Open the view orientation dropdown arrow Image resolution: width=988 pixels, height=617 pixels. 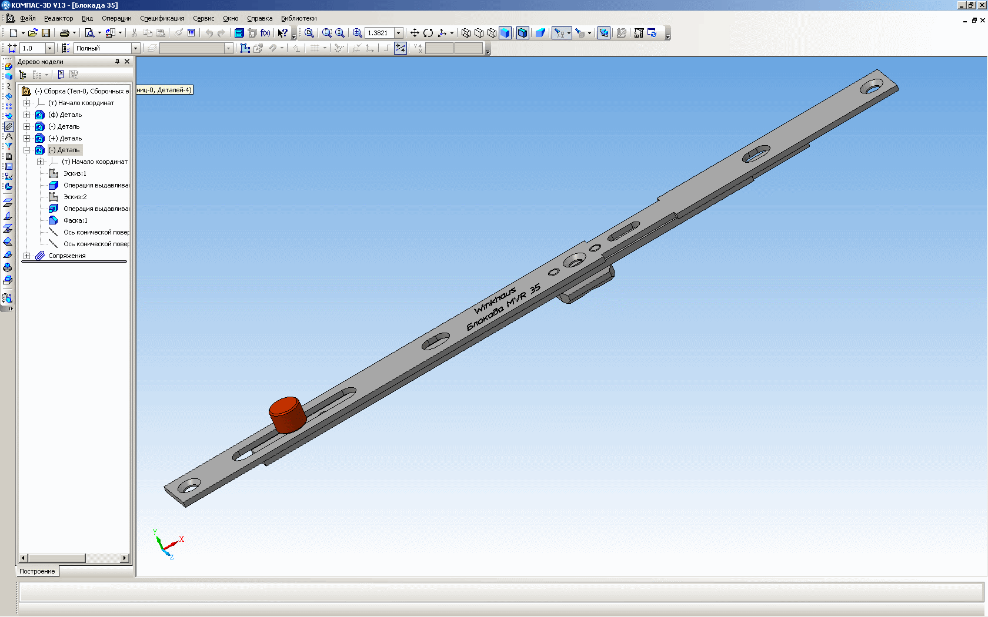click(x=452, y=33)
